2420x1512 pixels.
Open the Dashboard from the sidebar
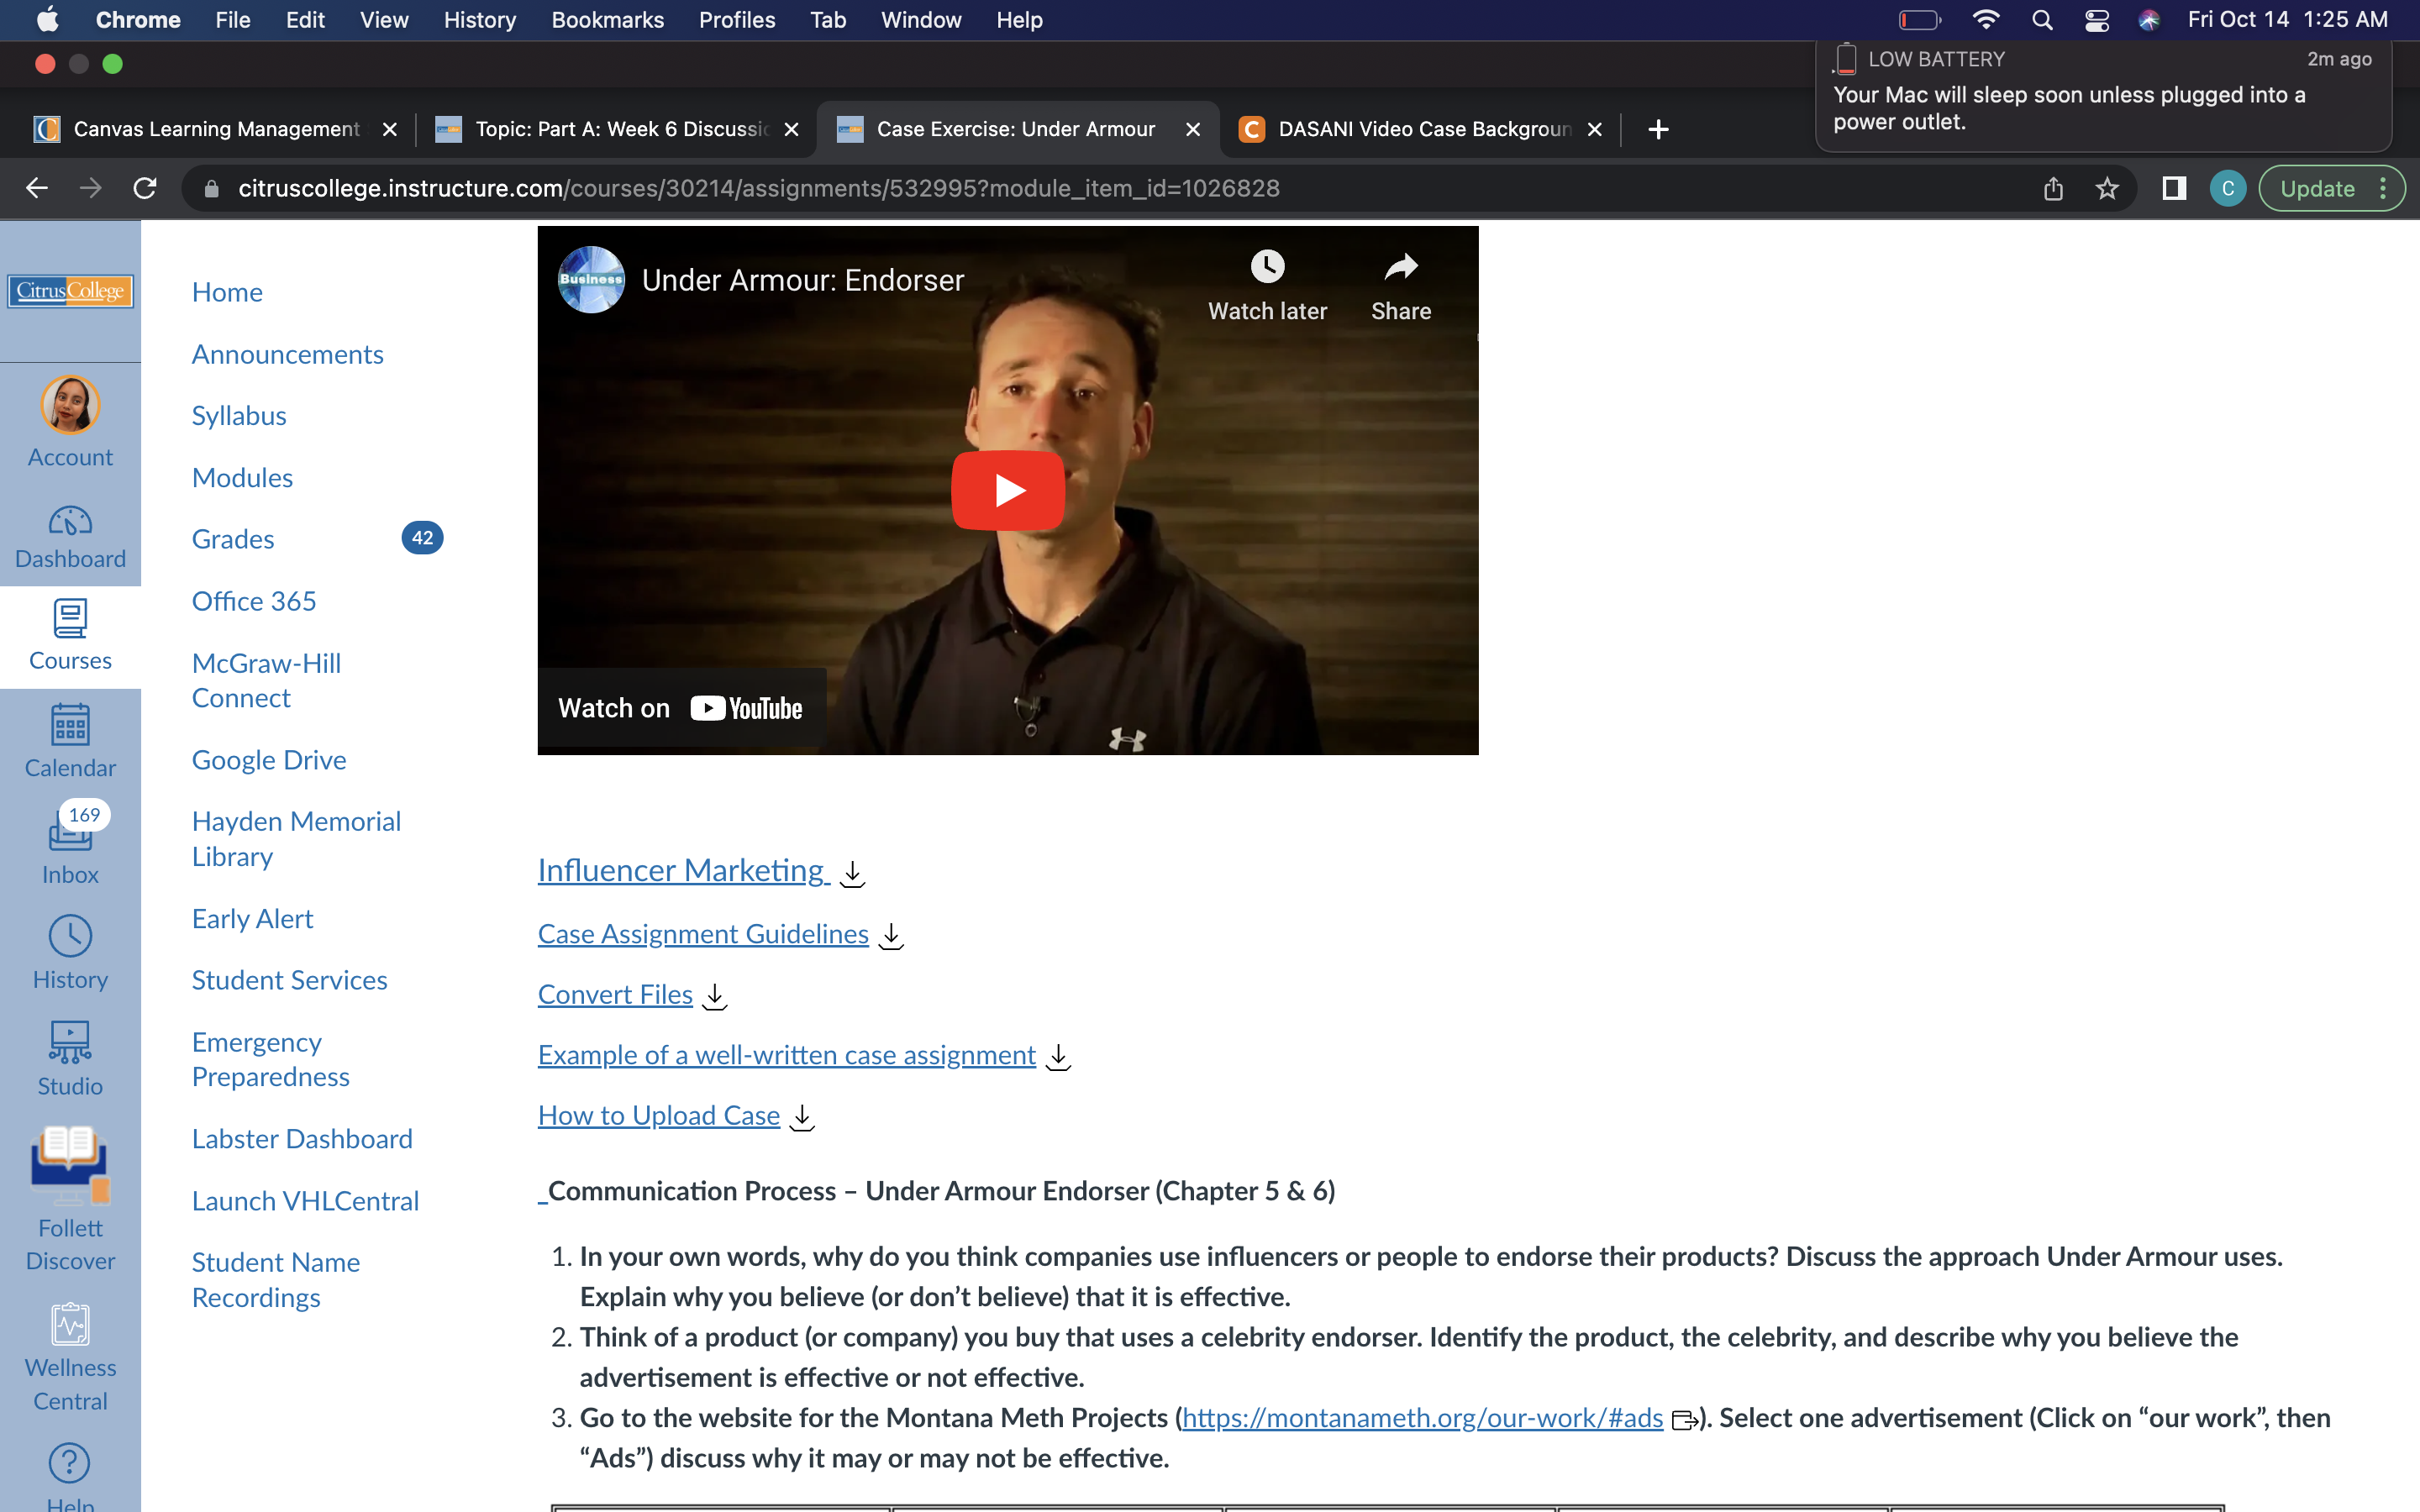click(70, 535)
